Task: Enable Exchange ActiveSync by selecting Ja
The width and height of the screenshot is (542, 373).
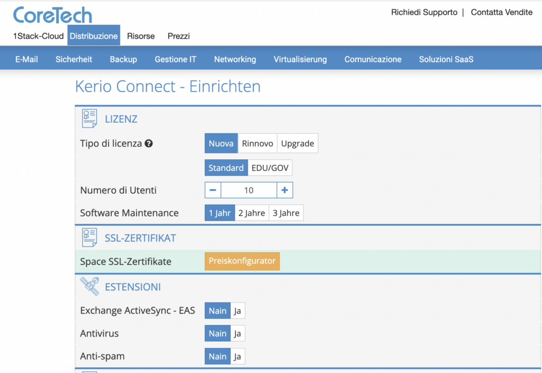Action: point(237,311)
